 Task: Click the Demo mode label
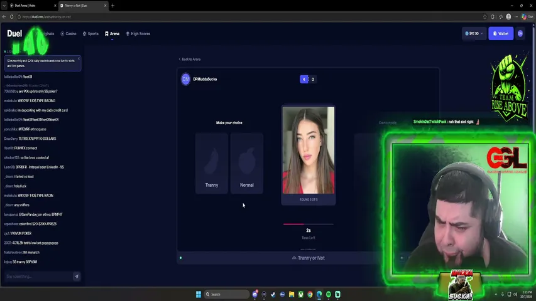click(388, 123)
